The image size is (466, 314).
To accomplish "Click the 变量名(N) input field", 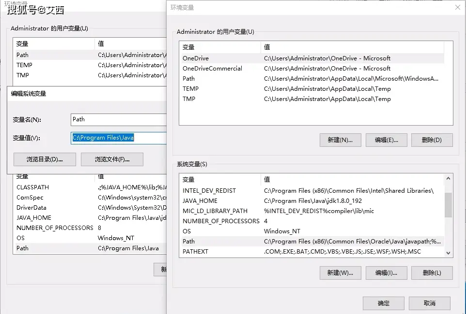I will [119, 119].
